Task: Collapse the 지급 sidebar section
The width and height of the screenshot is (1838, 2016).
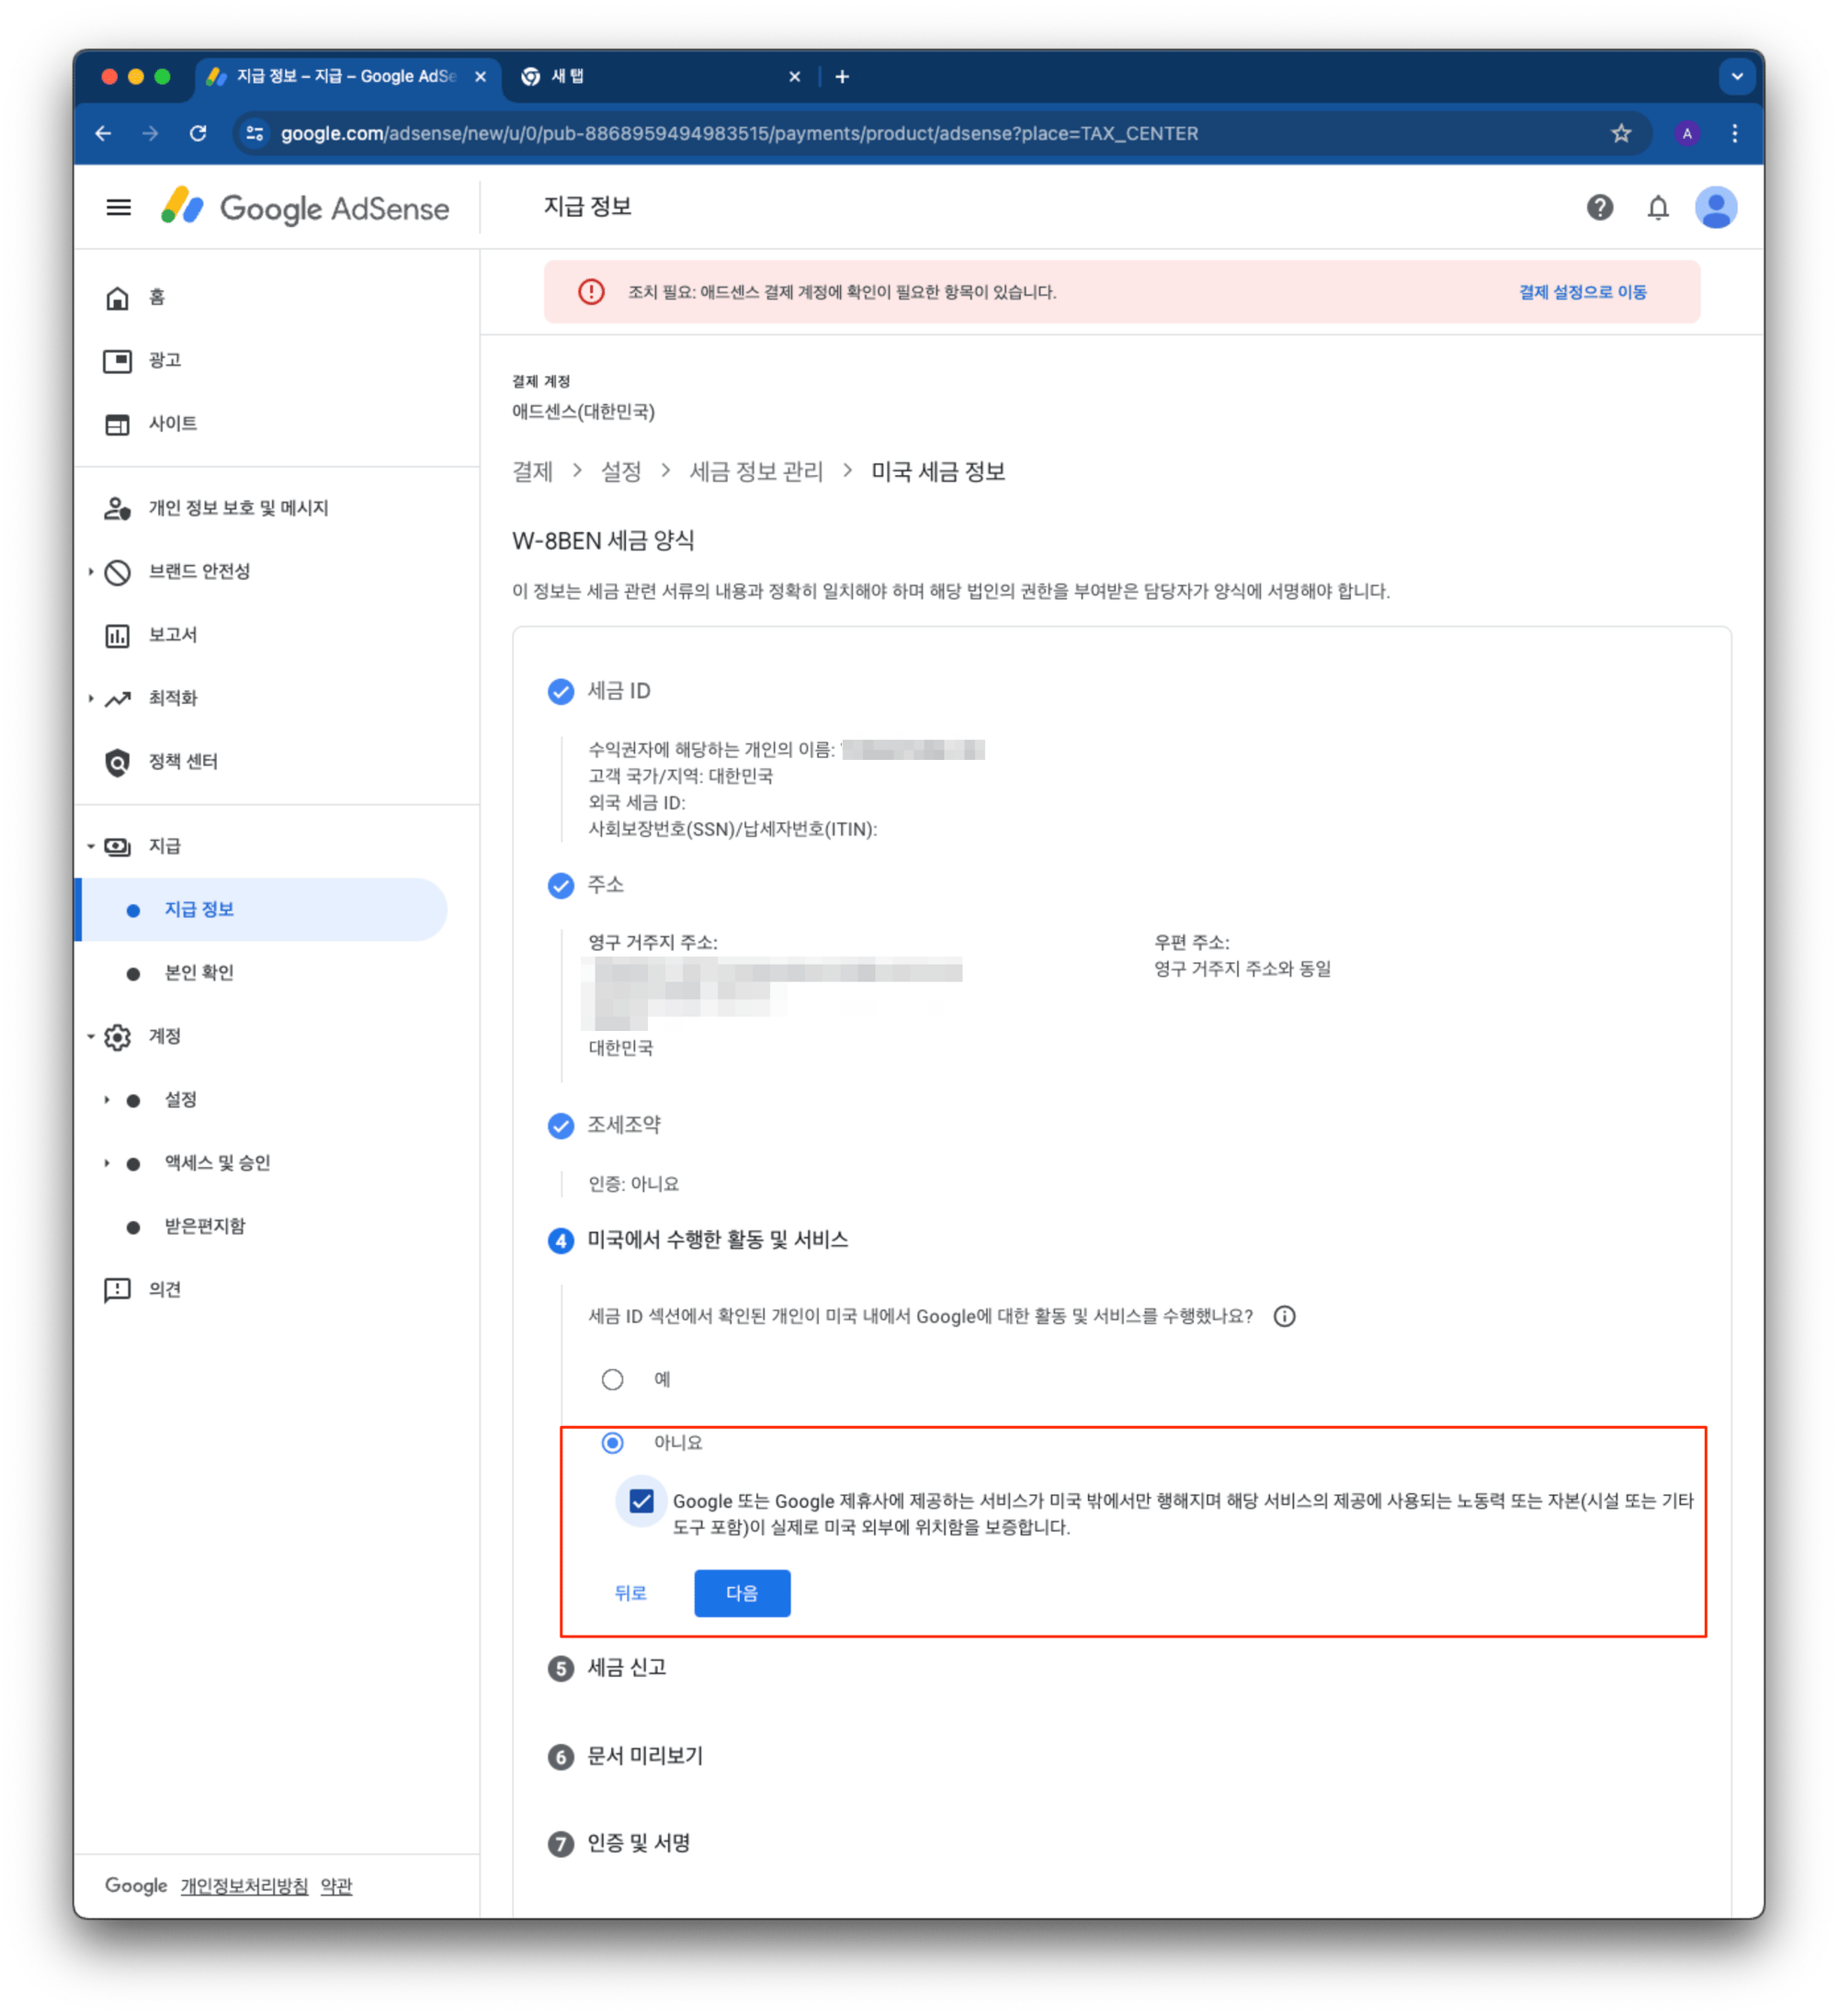Action: click(91, 846)
